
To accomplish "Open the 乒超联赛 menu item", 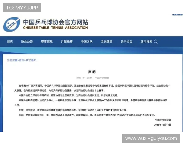I will (67, 42).
